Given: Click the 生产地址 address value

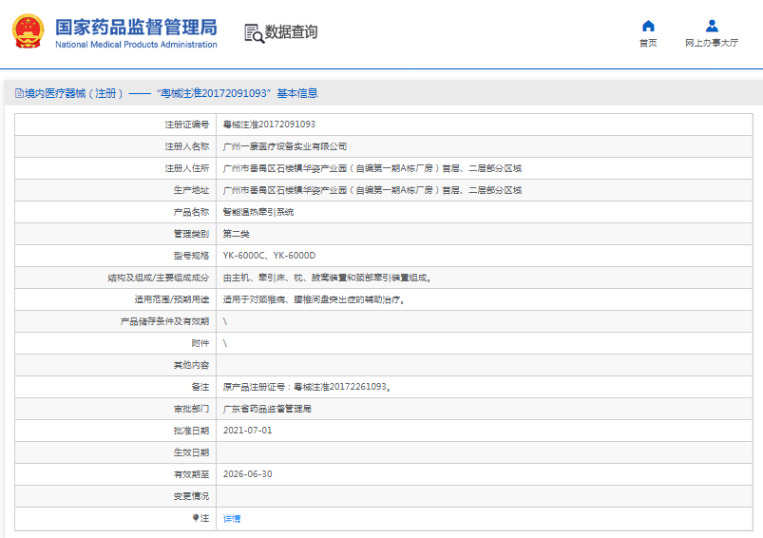Looking at the screenshot, I should (x=372, y=190).
